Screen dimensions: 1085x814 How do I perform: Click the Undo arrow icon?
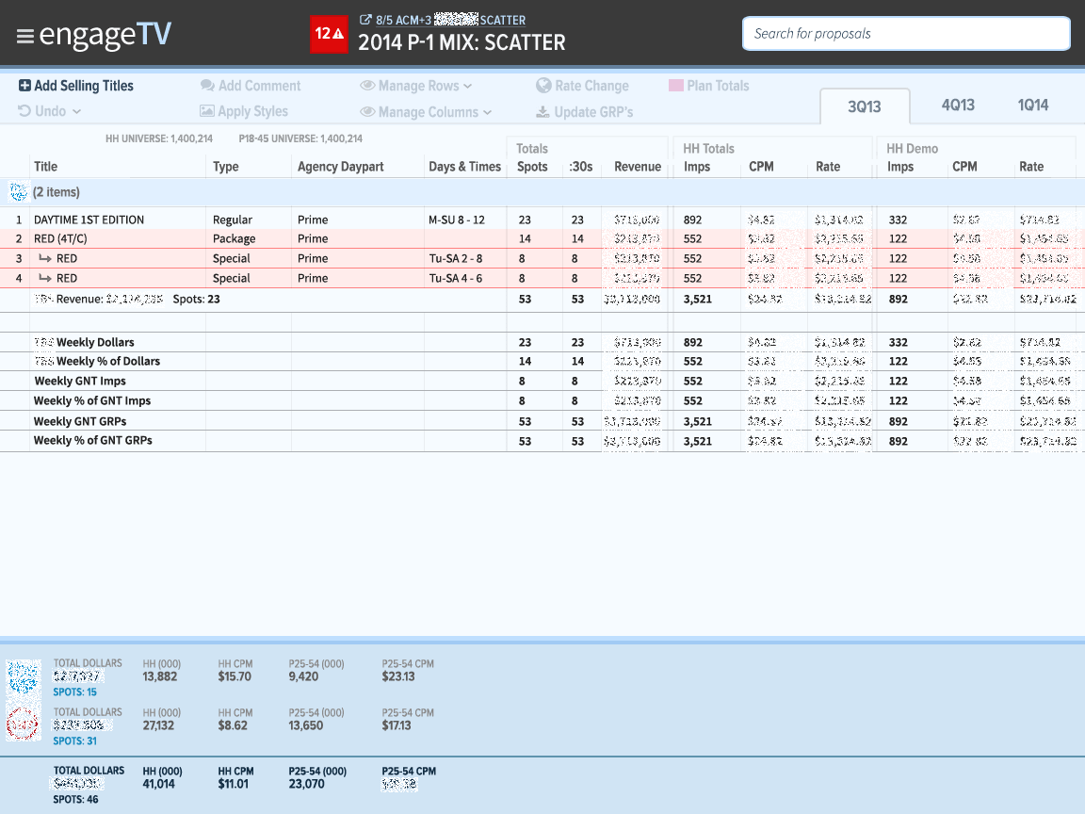coord(24,111)
